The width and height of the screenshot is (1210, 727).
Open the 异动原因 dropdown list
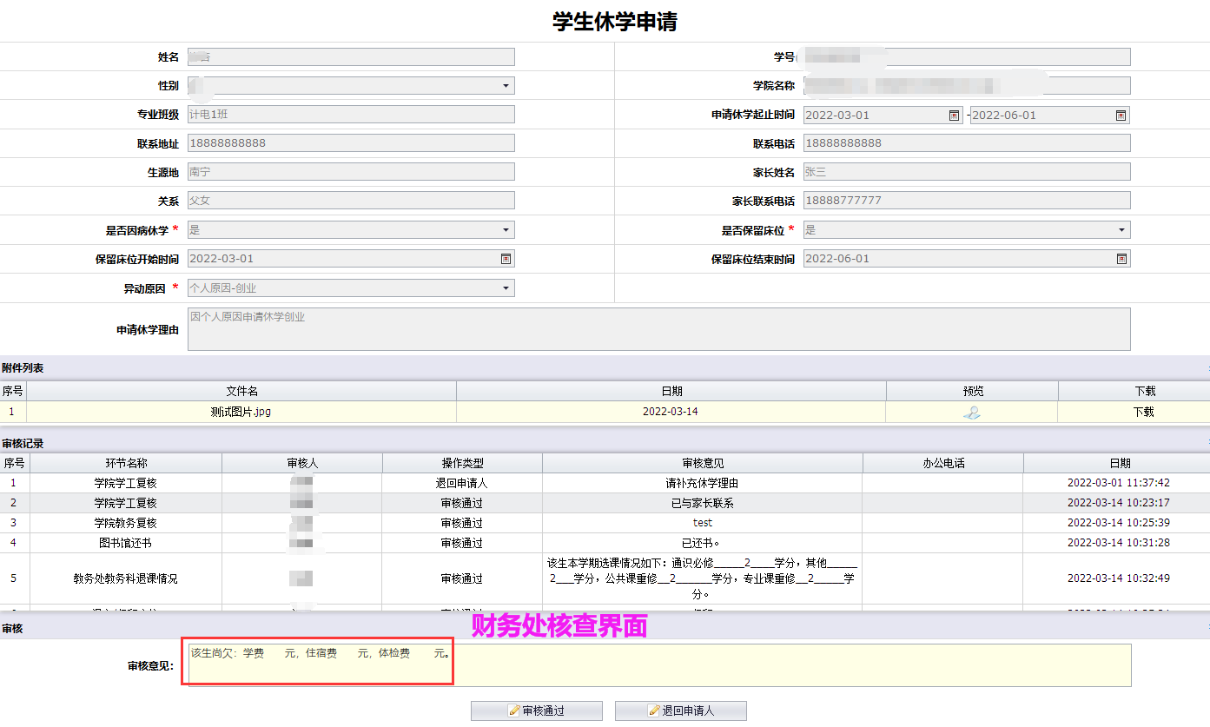pyautogui.click(x=506, y=288)
